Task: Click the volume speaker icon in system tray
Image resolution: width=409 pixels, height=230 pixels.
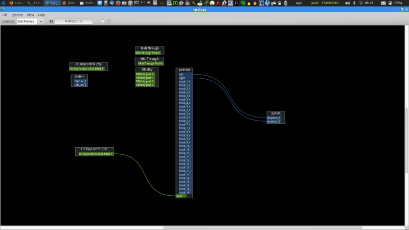Action: tap(347, 3)
